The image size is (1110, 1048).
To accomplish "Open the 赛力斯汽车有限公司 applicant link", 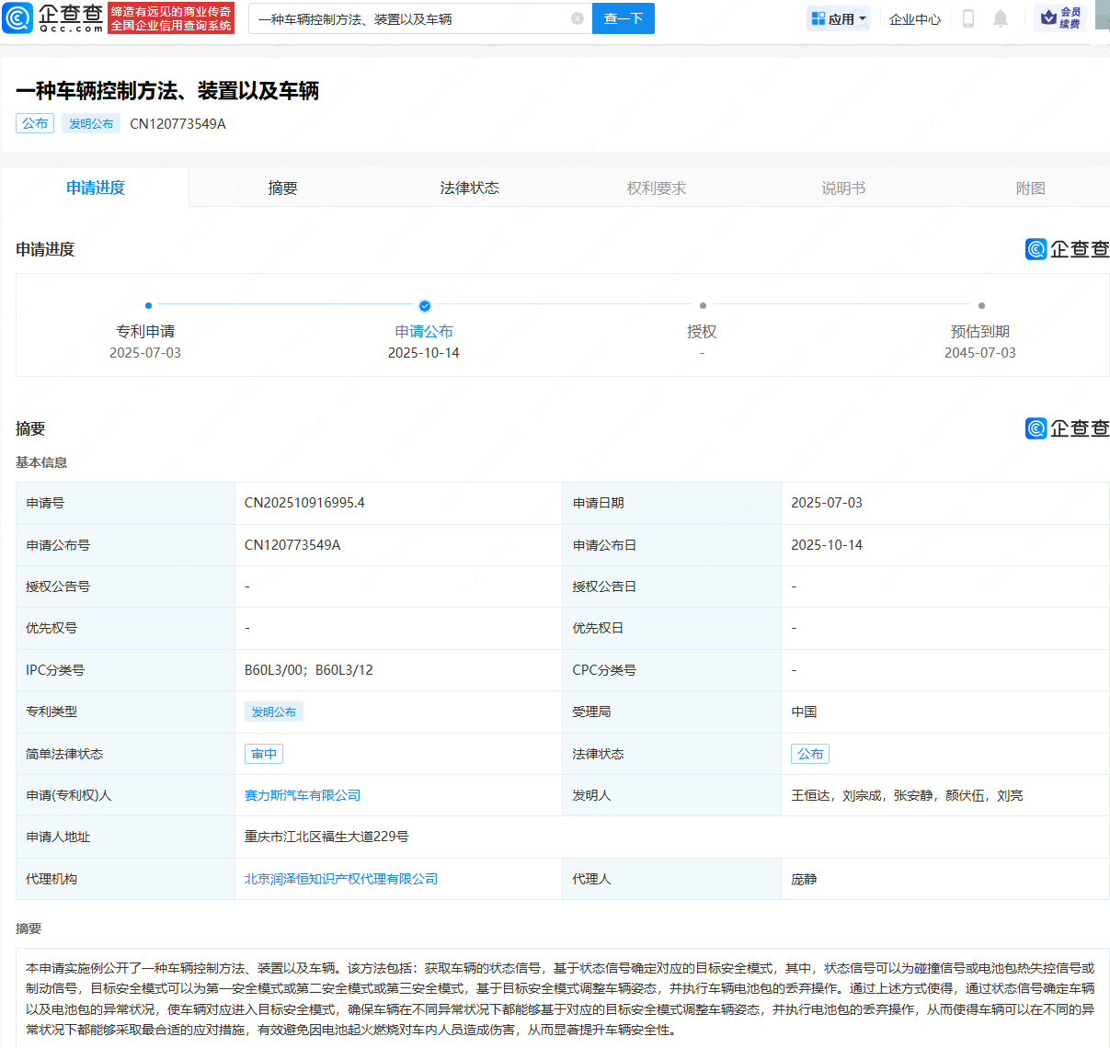I will point(303,795).
